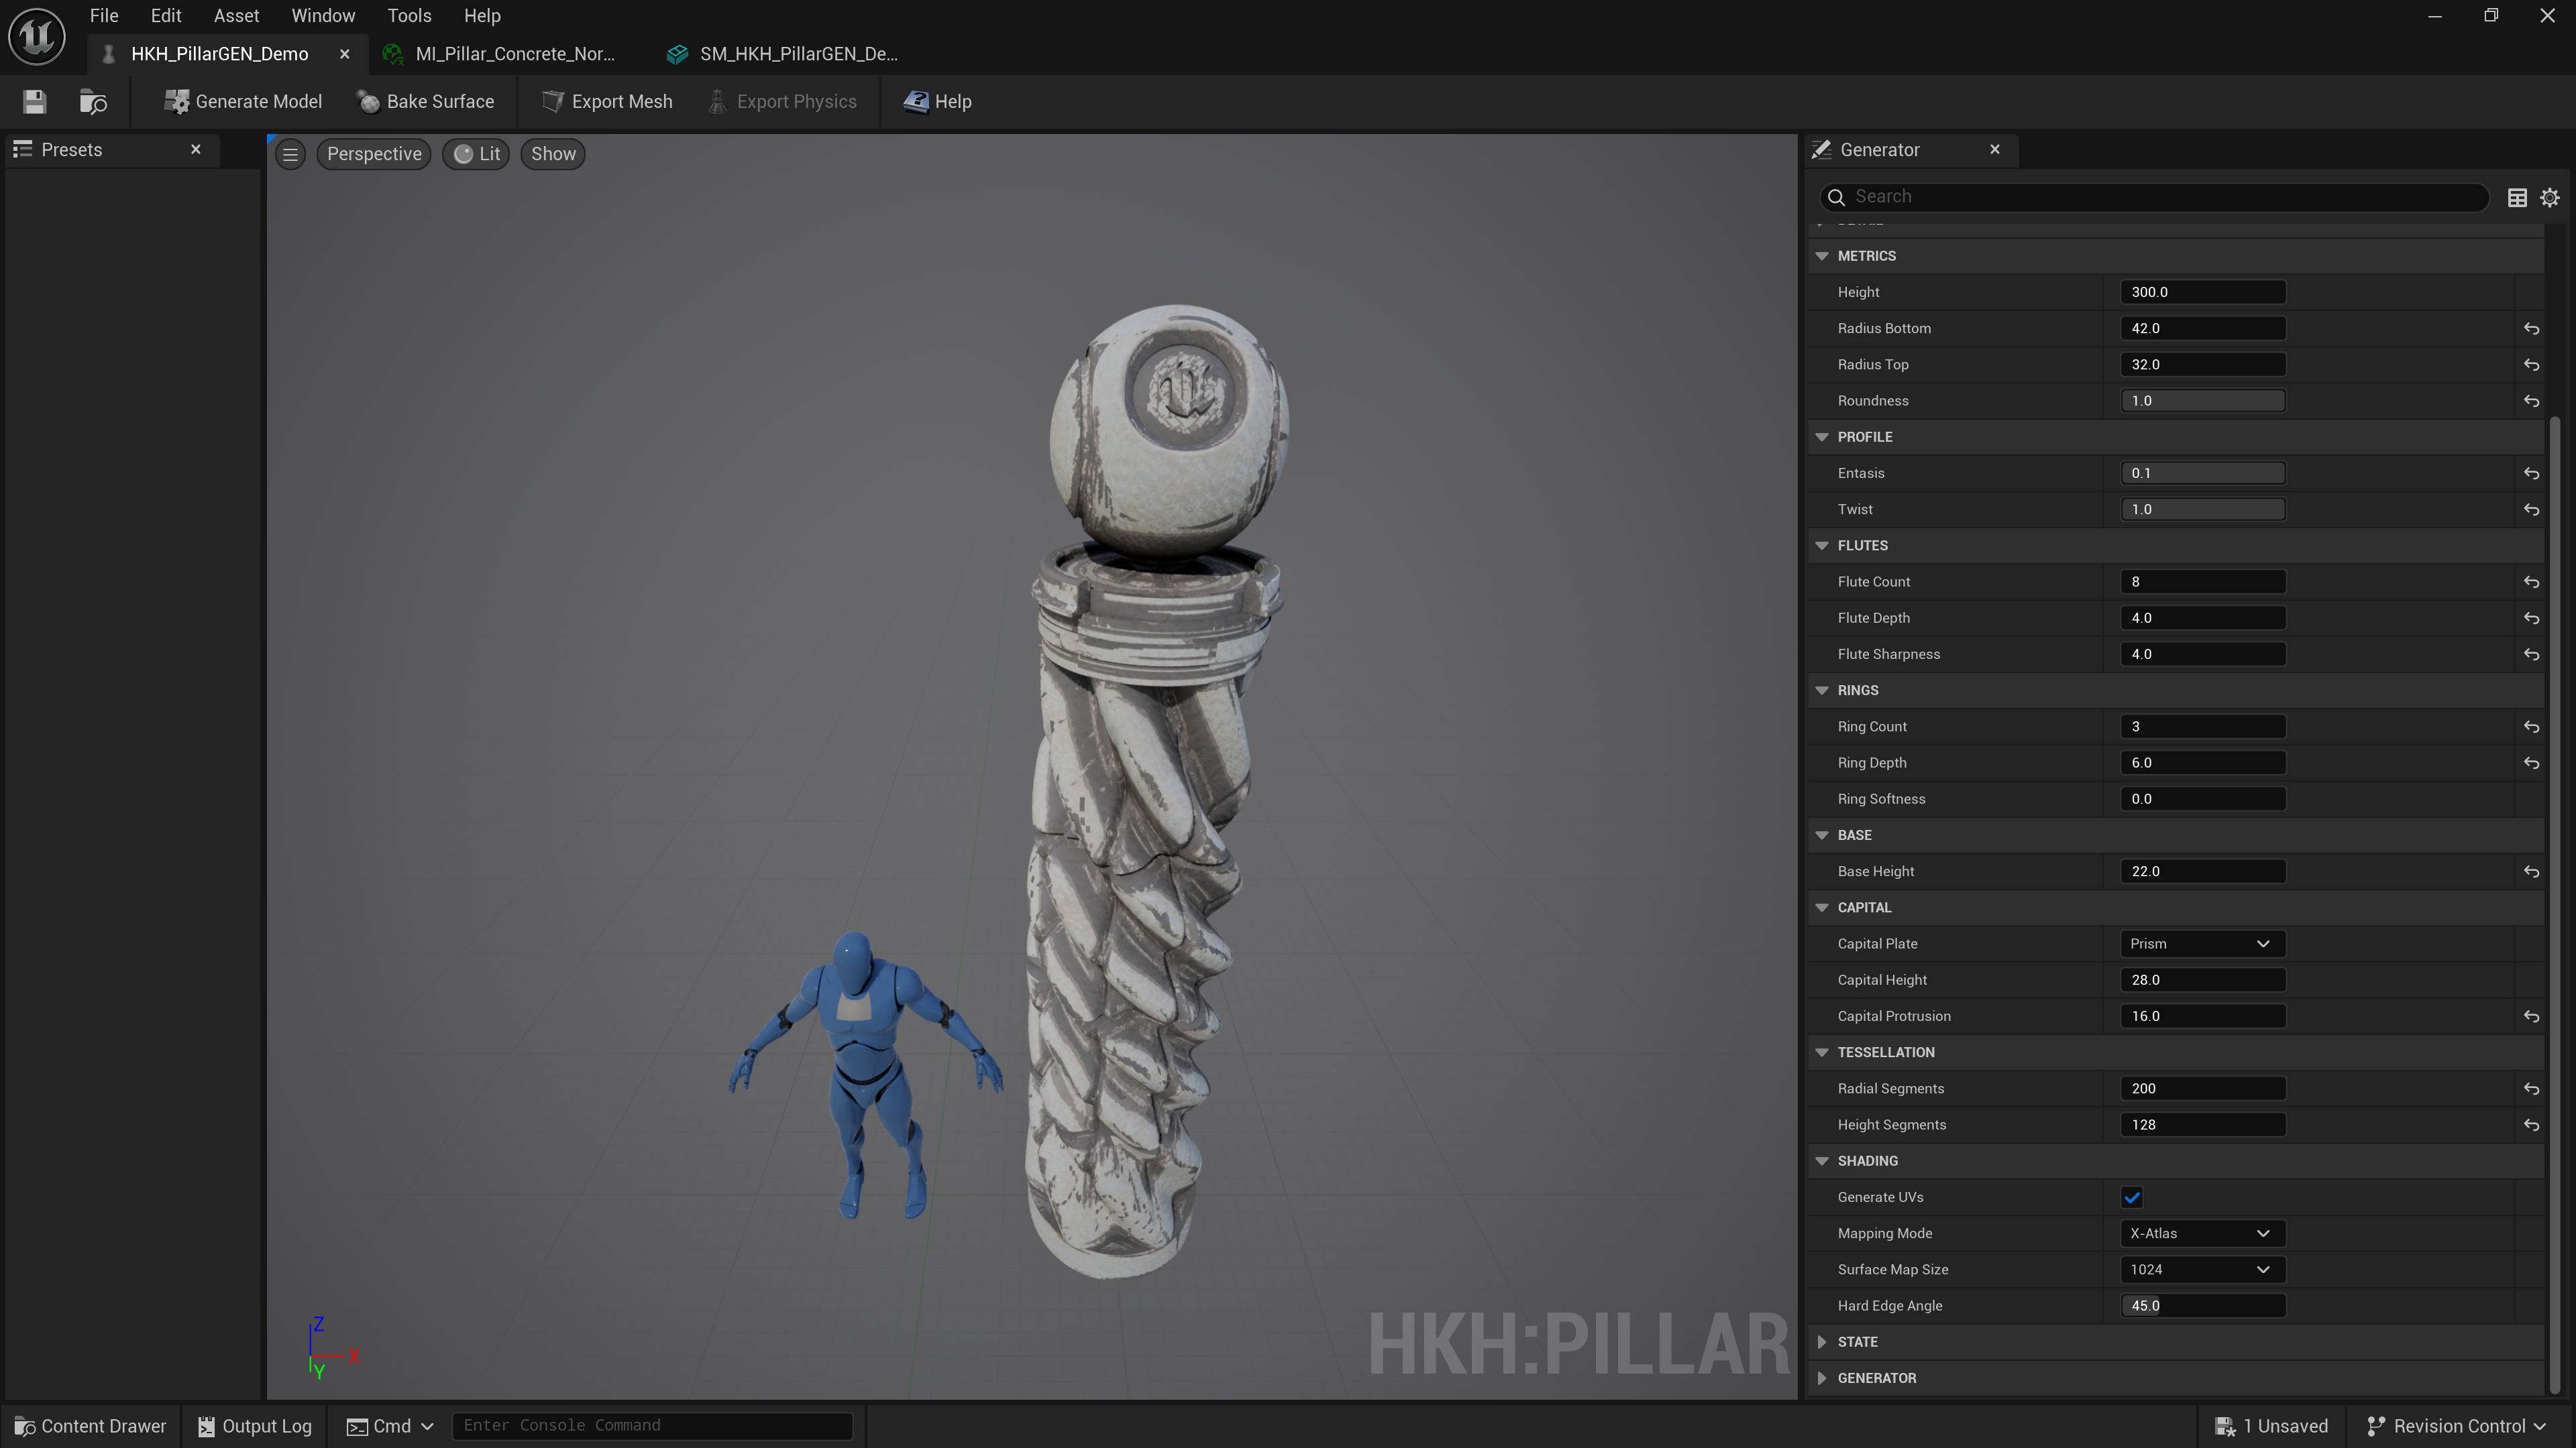Open the Content Drawer
2576x1448 pixels.
point(90,1426)
